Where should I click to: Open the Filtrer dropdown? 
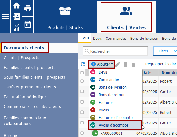pos(165,51)
